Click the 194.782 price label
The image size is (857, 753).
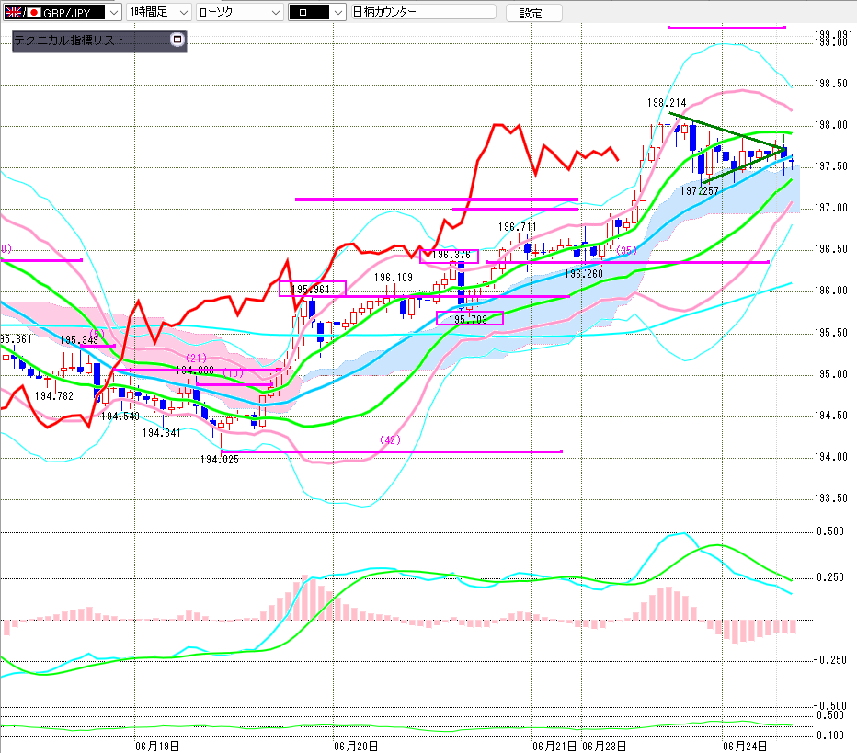[54, 395]
